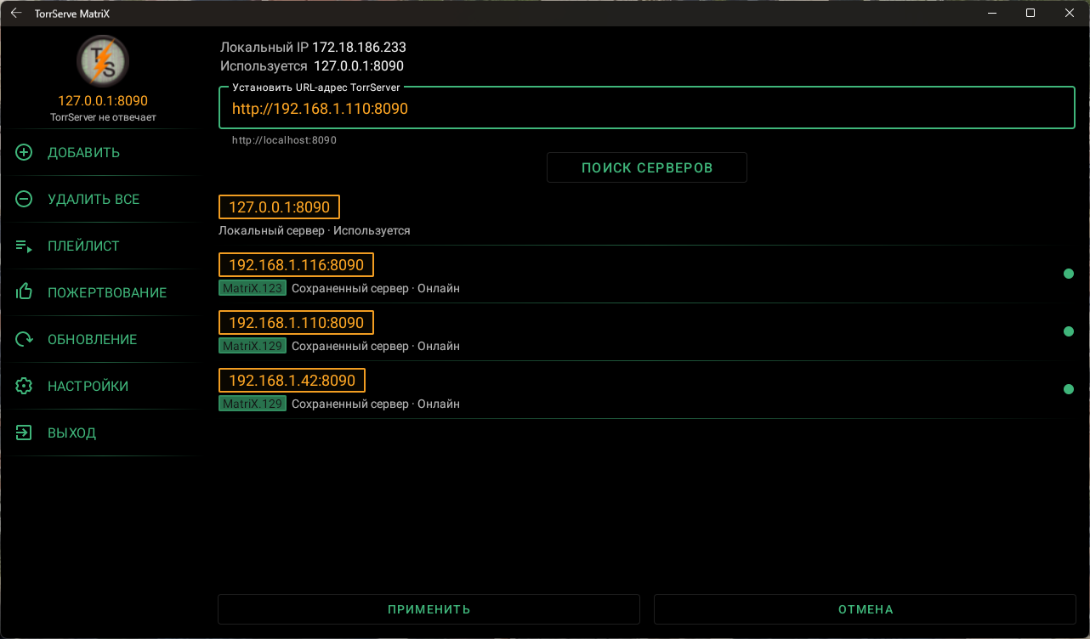Choose server 192.168.1.110:8090 from list

tap(297, 323)
